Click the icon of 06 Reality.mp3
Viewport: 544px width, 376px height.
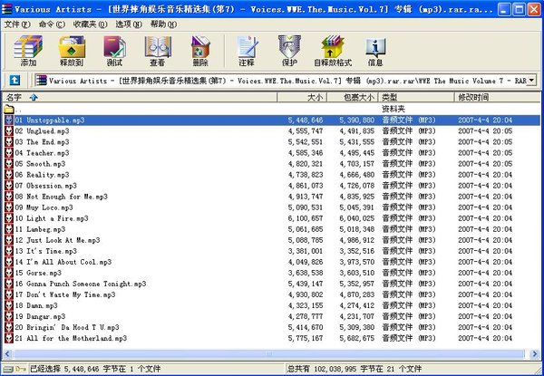click(x=9, y=175)
